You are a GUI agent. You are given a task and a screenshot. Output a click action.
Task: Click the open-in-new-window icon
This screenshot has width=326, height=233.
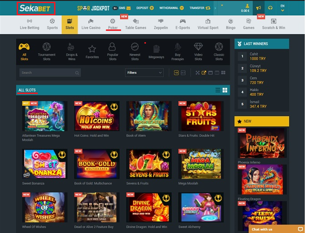pos(204,72)
